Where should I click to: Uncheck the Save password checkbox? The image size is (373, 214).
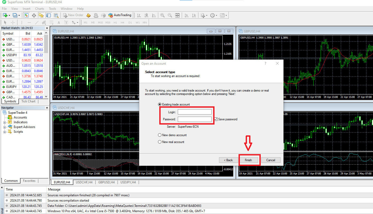coord(216,119)
